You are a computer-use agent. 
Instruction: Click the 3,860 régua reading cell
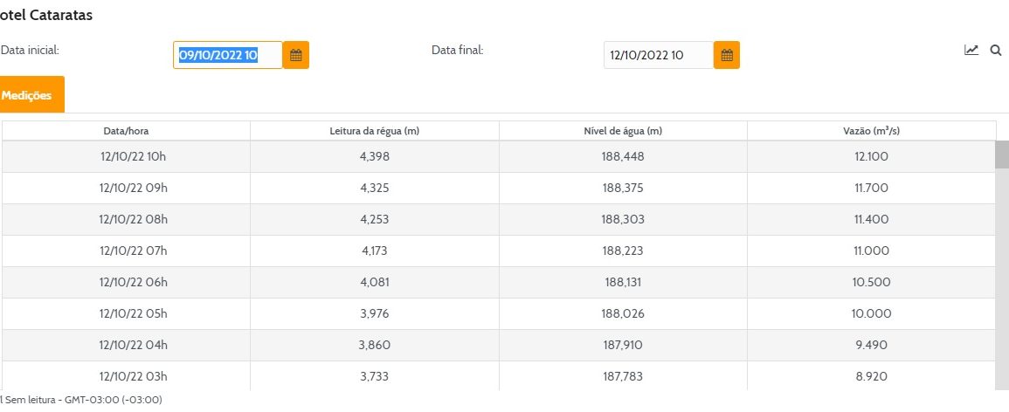tap(374, 345)
